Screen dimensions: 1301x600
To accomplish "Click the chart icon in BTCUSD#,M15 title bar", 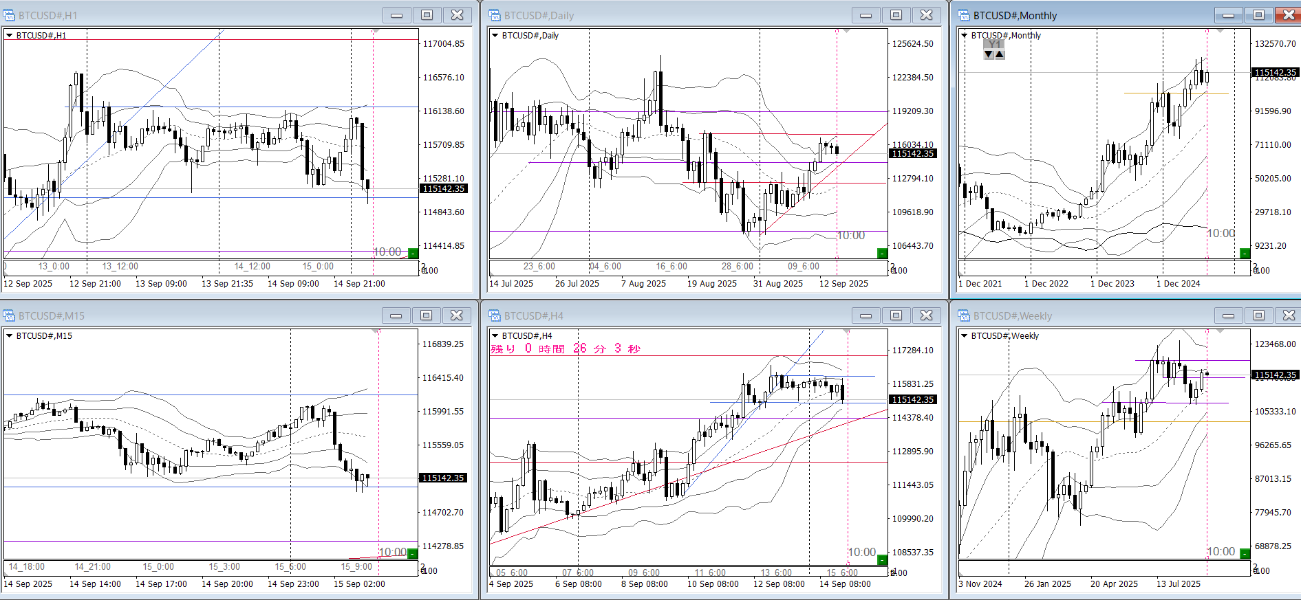I will pyautogui.click(x=9, y=315).
